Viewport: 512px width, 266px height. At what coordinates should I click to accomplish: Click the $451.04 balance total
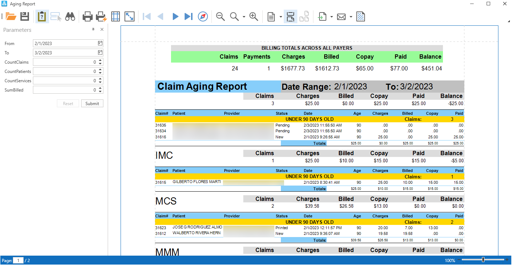[x=431, y=68]
